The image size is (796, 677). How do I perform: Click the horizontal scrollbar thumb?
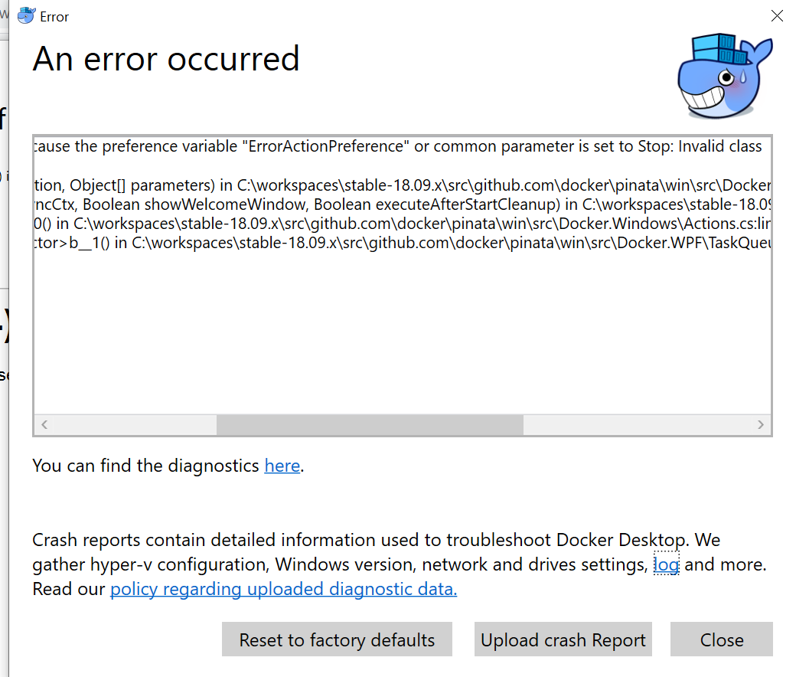pyautogui.click(x=370, y=424)
